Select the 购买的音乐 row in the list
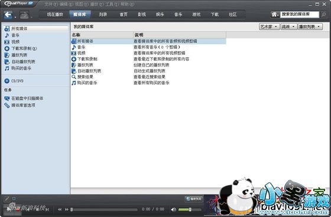Screen dimensions: 331x217 coord(148,83)
